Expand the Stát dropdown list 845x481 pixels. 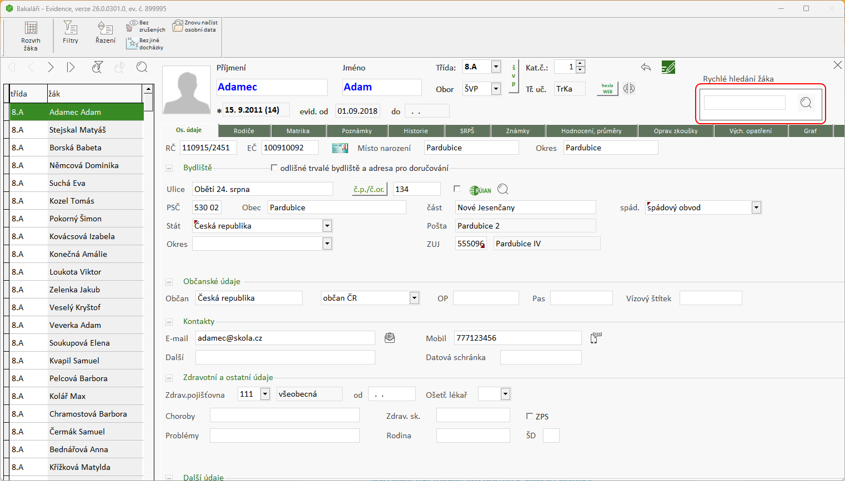point(327,226)
